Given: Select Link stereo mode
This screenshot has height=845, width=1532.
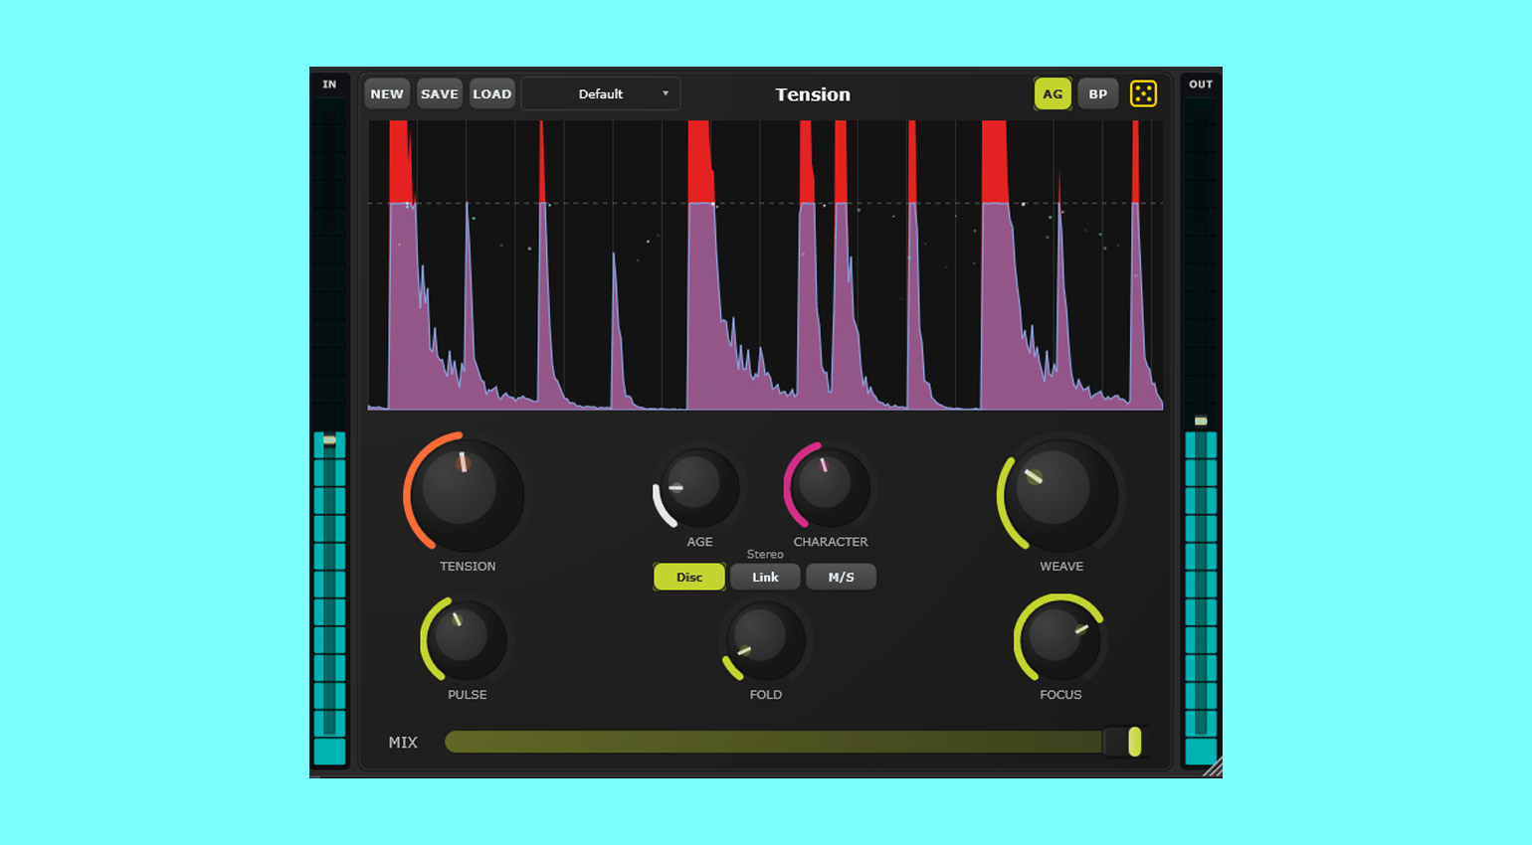Looking at the screenshot, I should pos(765,577).
